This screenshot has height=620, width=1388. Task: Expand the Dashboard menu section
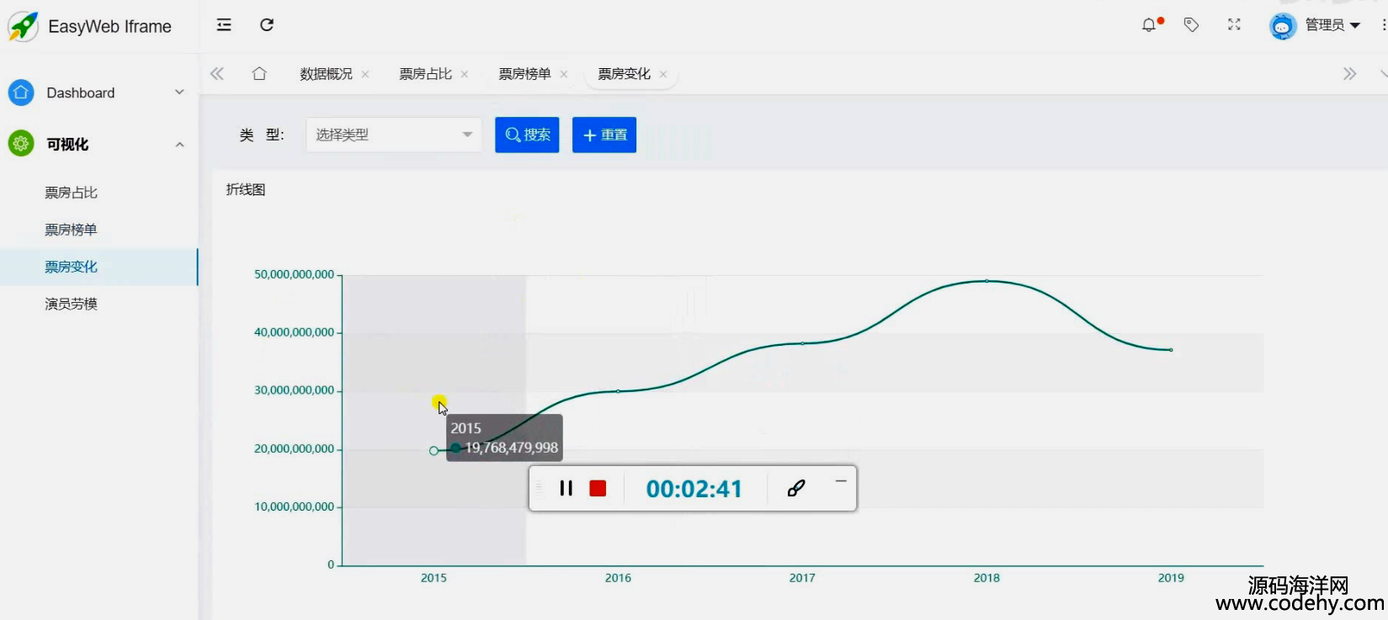point(97,93)
